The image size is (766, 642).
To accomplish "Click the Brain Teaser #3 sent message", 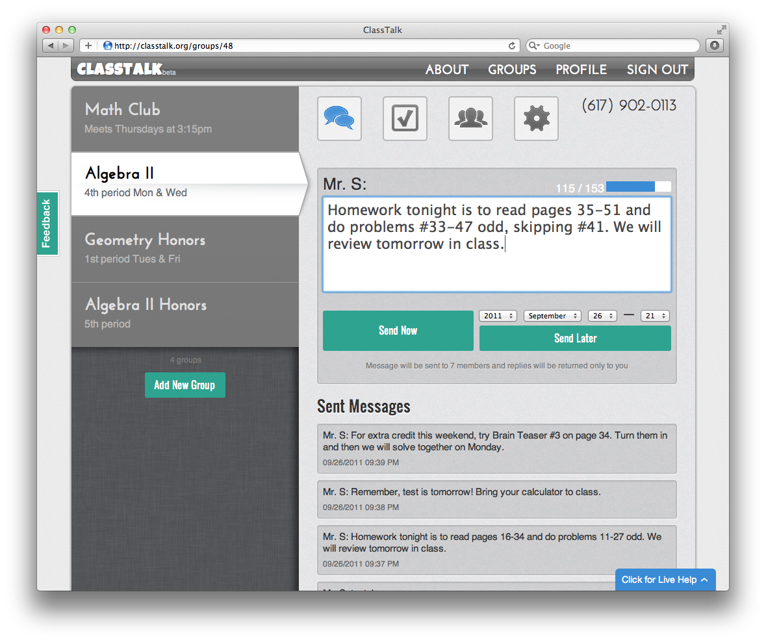I will tap(497, 448).
